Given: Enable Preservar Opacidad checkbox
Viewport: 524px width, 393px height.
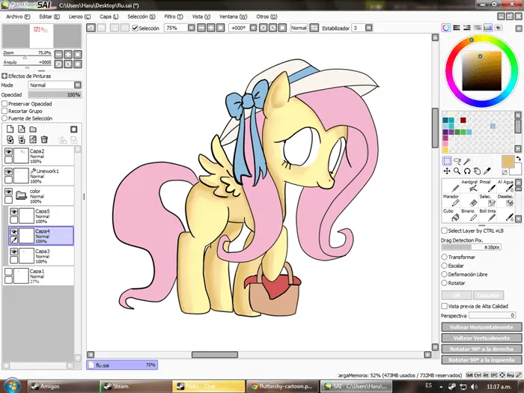Looking at the screenshot, I should pos(4,104).
